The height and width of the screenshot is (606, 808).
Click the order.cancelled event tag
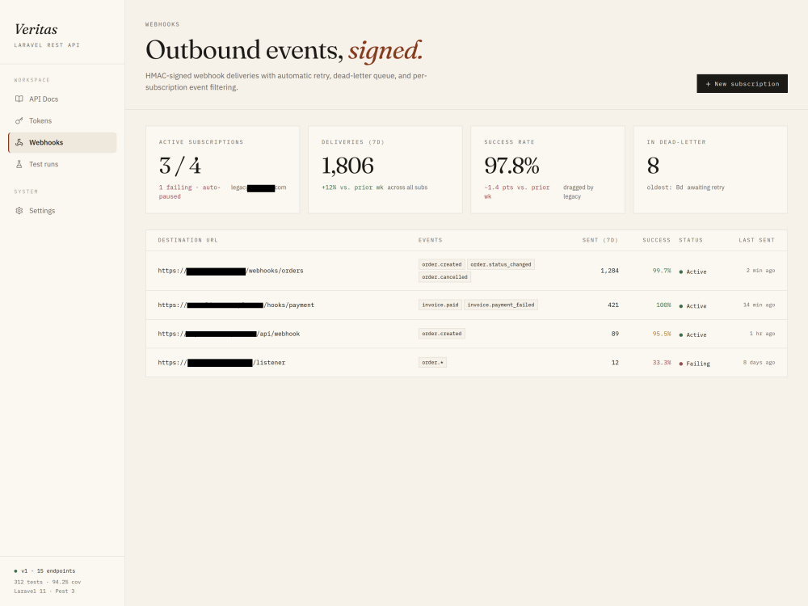pos(444,276)
